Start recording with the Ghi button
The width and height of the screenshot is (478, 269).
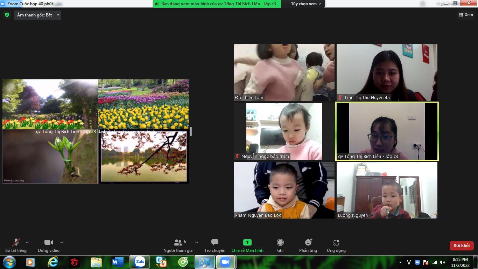coord(280,245)
